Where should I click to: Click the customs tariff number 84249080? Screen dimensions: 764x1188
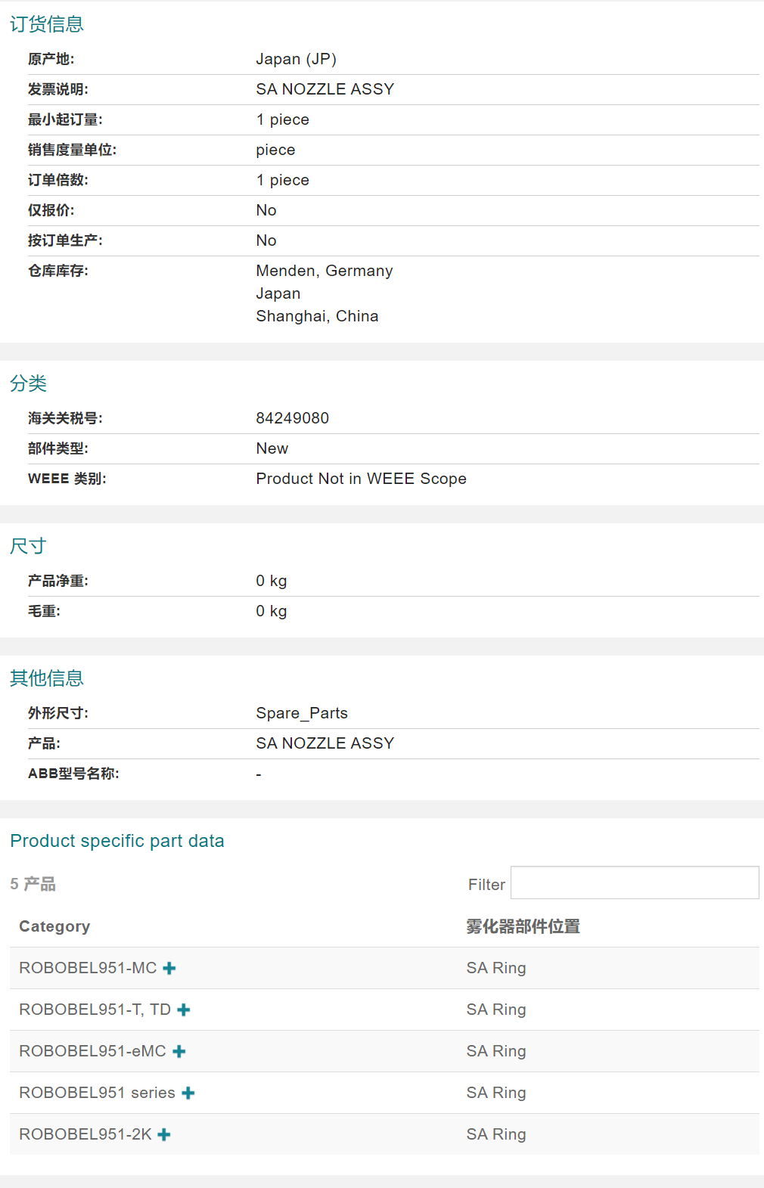point(293,418)
